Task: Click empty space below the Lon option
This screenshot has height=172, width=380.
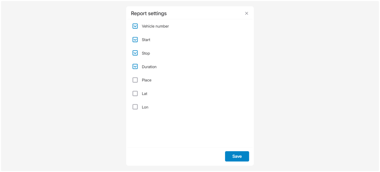Action: pyautogui.click(x=190, y=129)
